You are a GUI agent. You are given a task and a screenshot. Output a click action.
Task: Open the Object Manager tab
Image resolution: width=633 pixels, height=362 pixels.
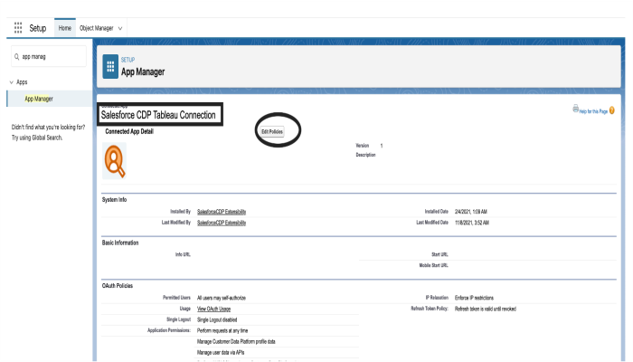[96, 28]
